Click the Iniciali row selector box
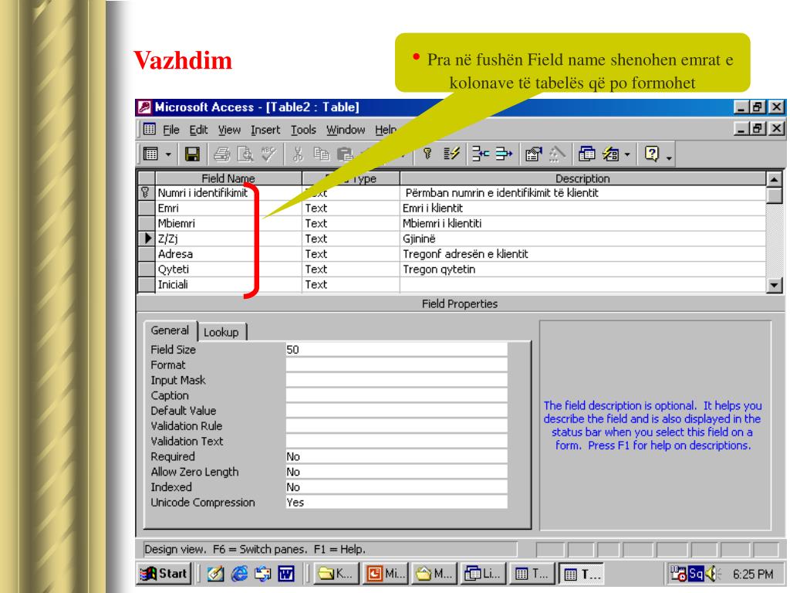This screenshot has height=593, width=790. [x=146, y=284]
